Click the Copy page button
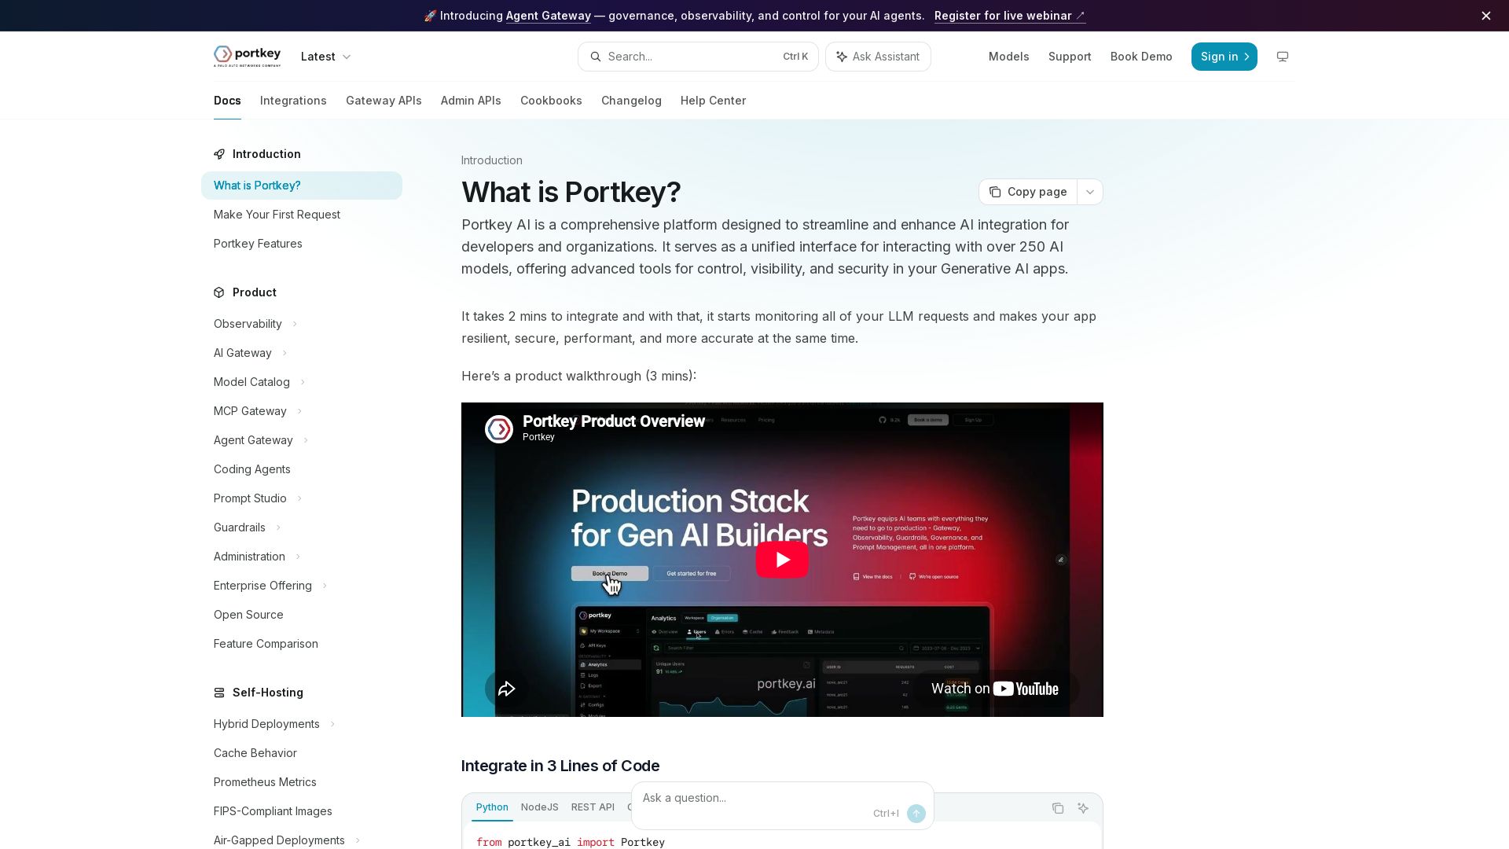1509x849 pixels. point(1028,192)
